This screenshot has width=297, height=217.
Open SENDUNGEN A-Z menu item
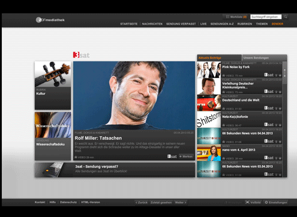[222, 24]
